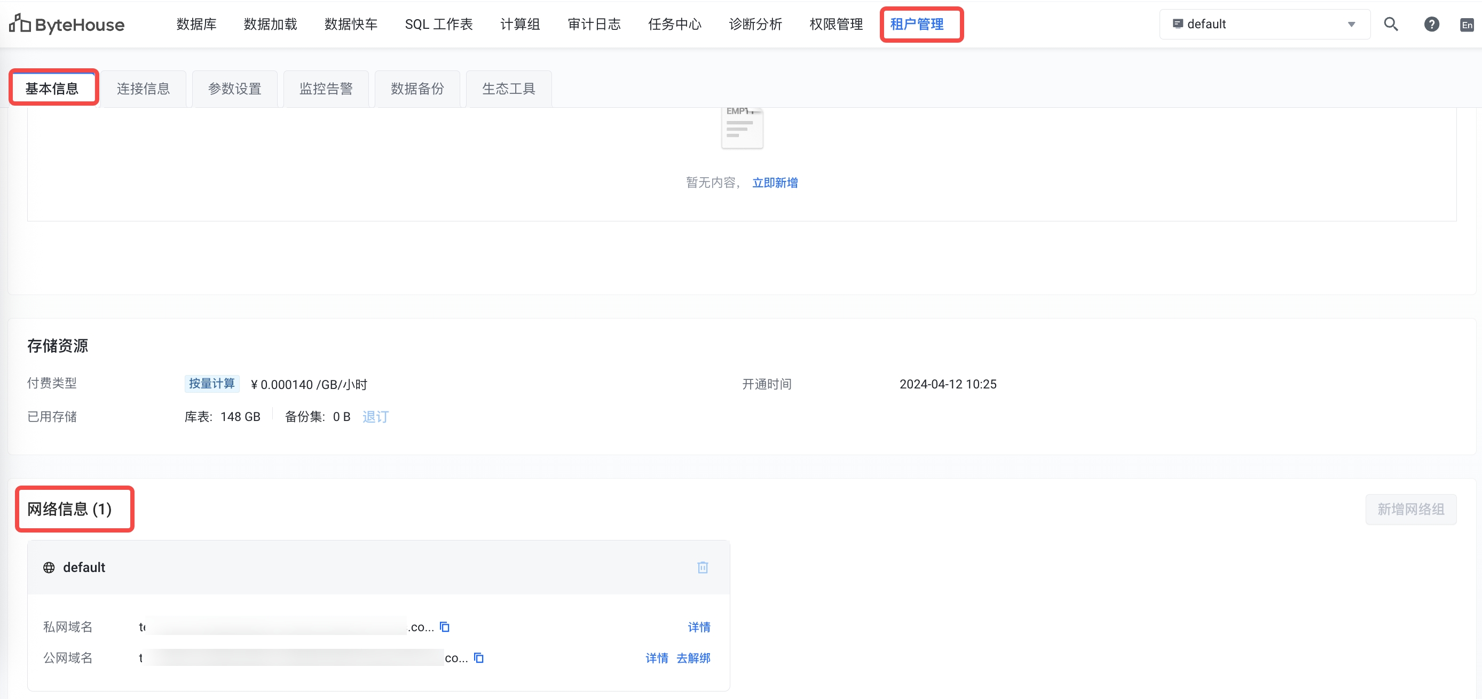Copy the public domain name (公网域名)
Screen dimensions: 1482x699
tap(478, 657)
